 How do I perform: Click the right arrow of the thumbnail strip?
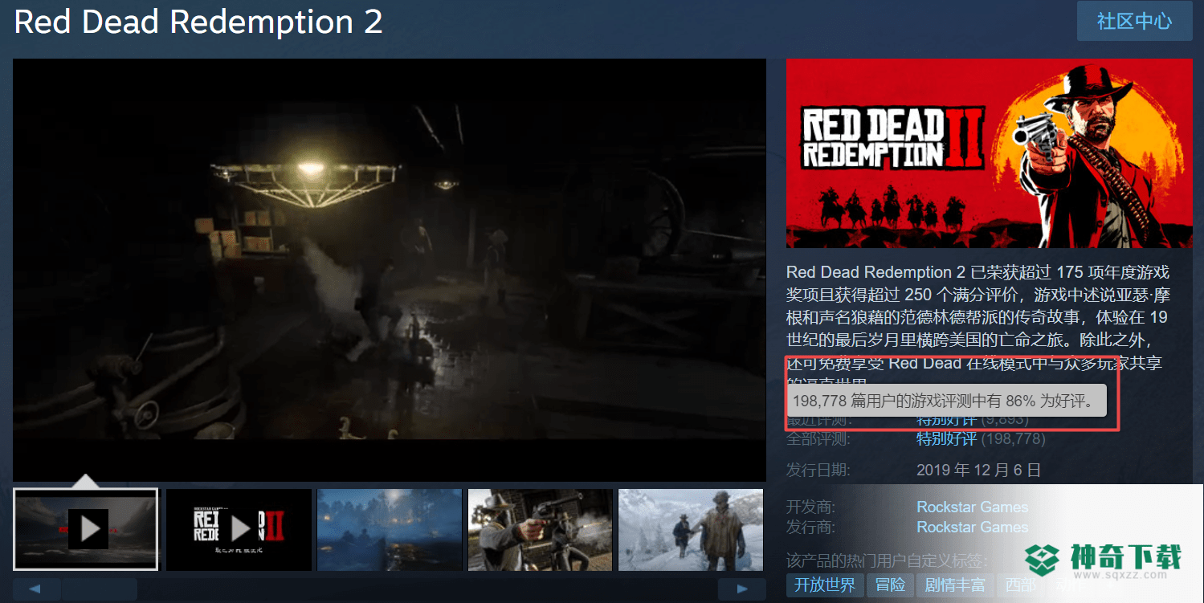pyautogui.click(x=742, y=589)
